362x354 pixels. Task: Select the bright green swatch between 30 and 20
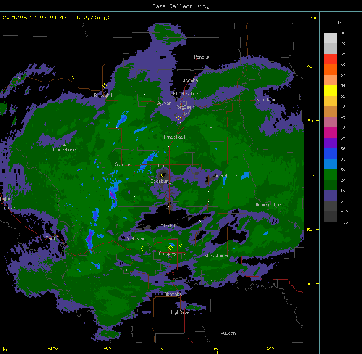click(x=330, y=175)
